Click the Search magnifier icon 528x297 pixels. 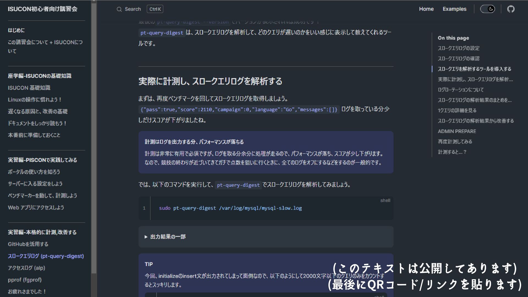click(119, 9)
